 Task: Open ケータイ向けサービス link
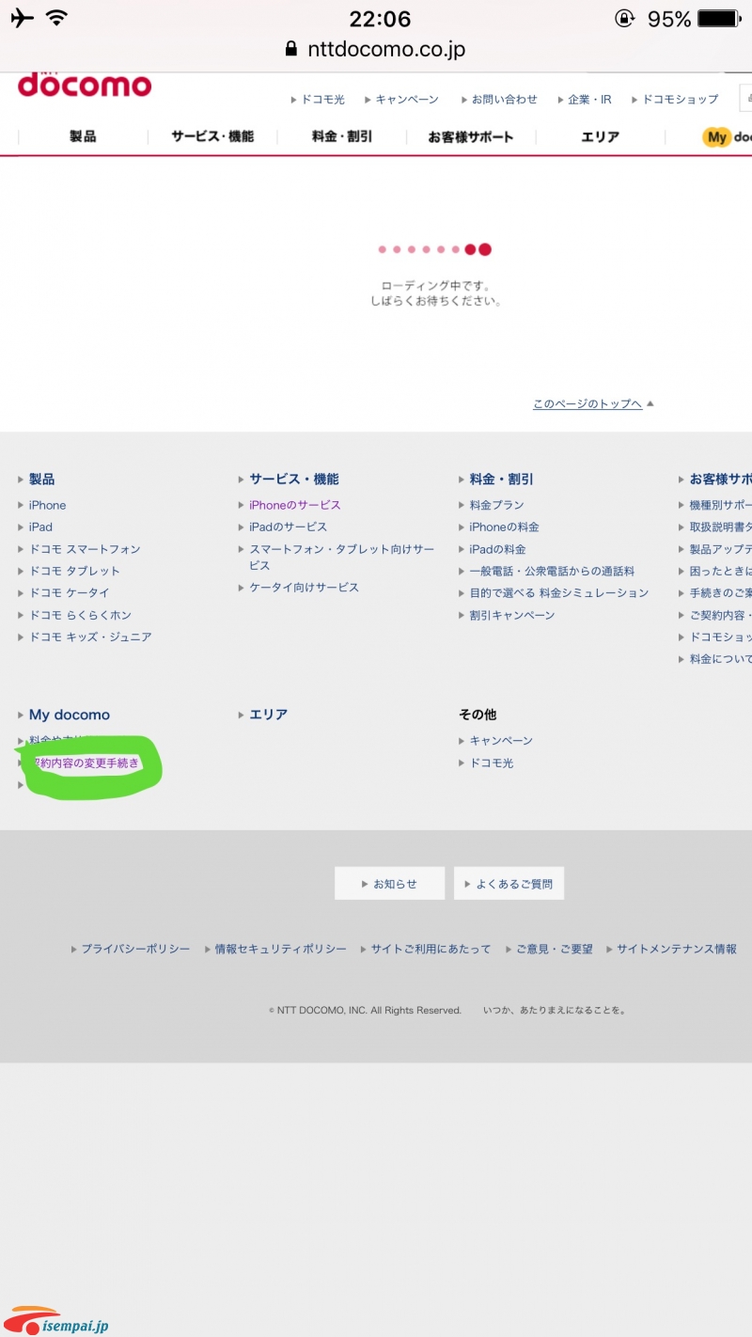(305, 588)
